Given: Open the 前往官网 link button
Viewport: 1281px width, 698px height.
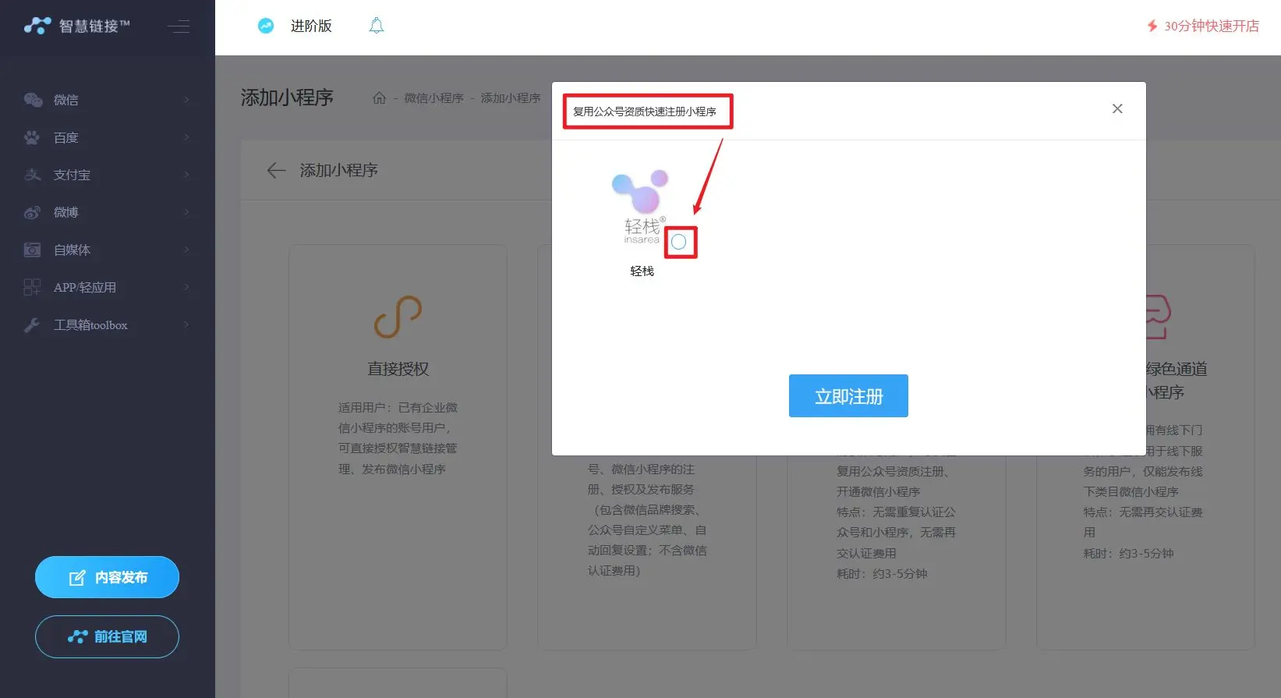Looking at the screenshot, I should [107, 636].
